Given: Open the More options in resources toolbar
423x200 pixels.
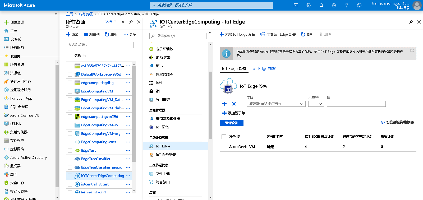Looking at the screenshot, I should [x=130, y=34].
